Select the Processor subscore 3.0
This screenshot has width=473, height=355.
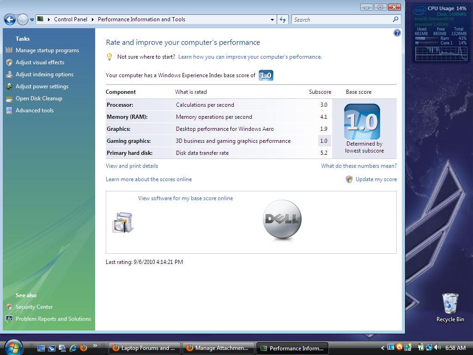[x=324, y=105]
